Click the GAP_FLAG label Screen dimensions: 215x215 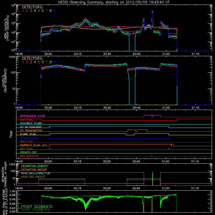pos(26,120)
